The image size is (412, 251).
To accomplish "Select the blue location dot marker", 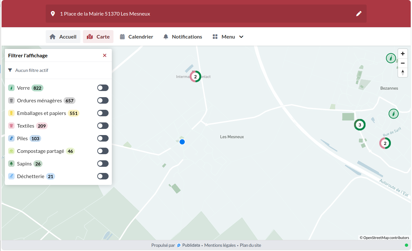I will coord(182,142).
